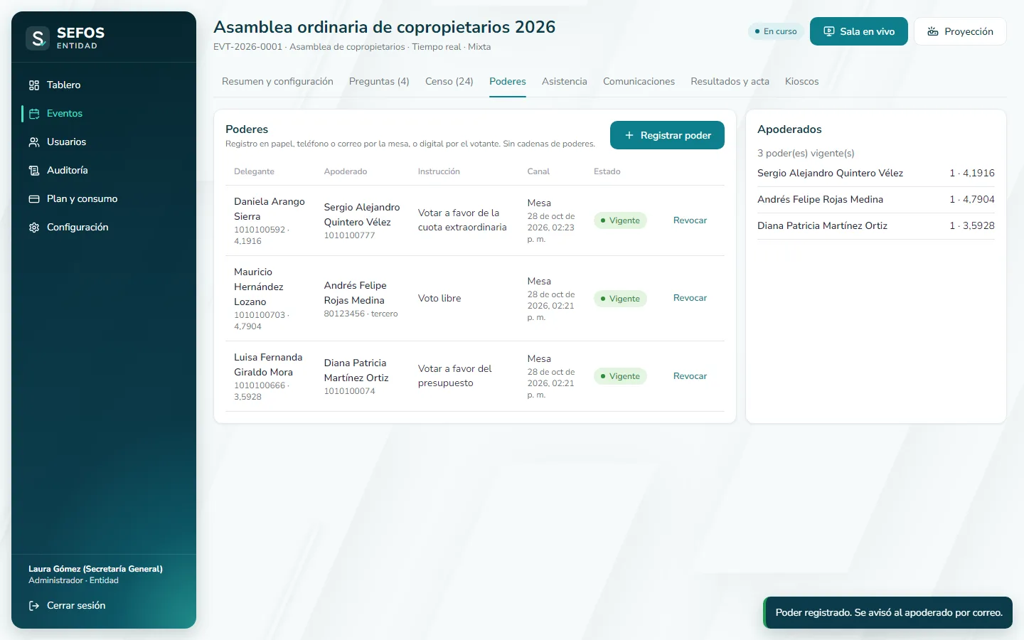Screen dimensions: 1024x640
Task: Click the Auditoría log icon
Action: (34, 171)
